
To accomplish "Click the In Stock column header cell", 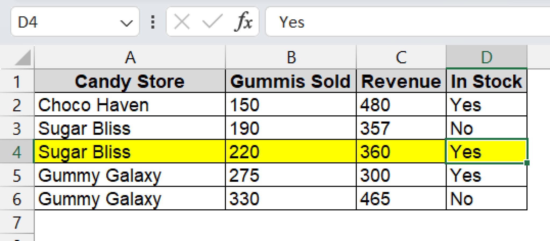I will click(x=486, y=81).
